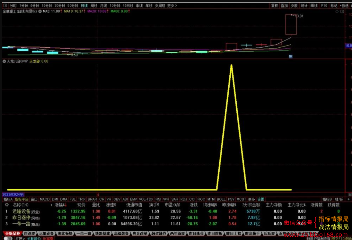Switch to the 自选股 bottom tab
The height and width of the screenshot is (240, 352).
pos(30,234)
